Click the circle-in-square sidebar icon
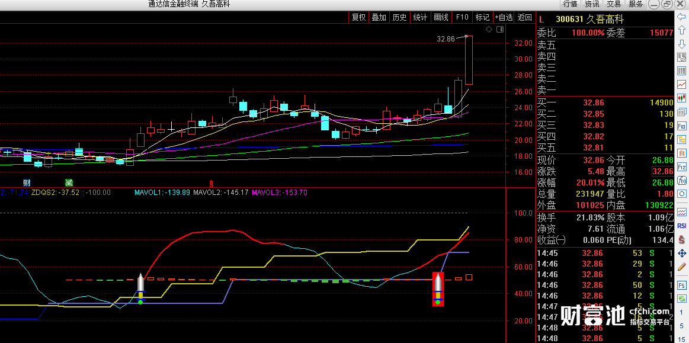 pos(682,194)
